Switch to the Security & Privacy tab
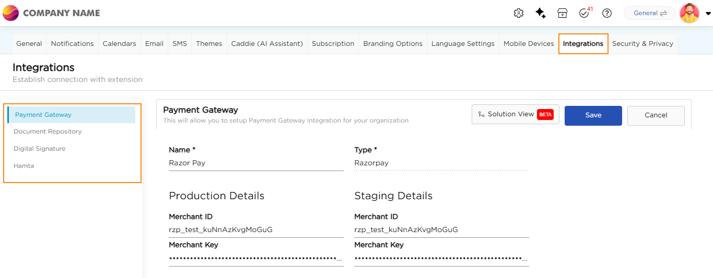Screen dimensions: 713x278 tap(642, 44)
